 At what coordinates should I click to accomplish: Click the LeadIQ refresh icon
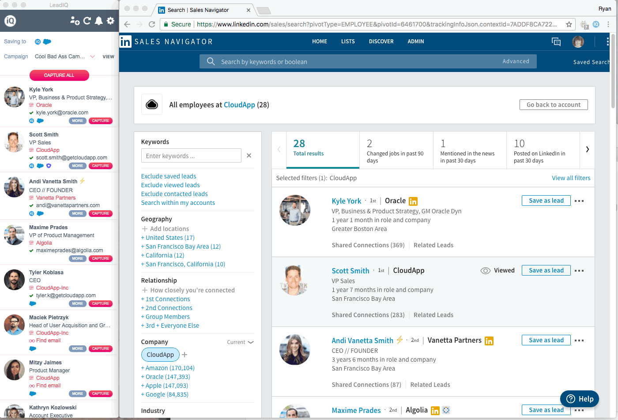tap(87, 21)
